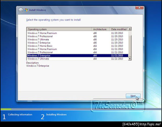Click the Next button
Viewport: 162px width, 127px height.
[133, 96]
